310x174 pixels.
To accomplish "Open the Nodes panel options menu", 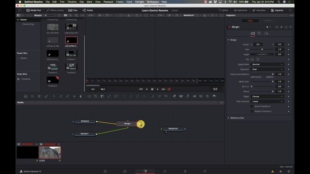I will click(x=221, y=102).
